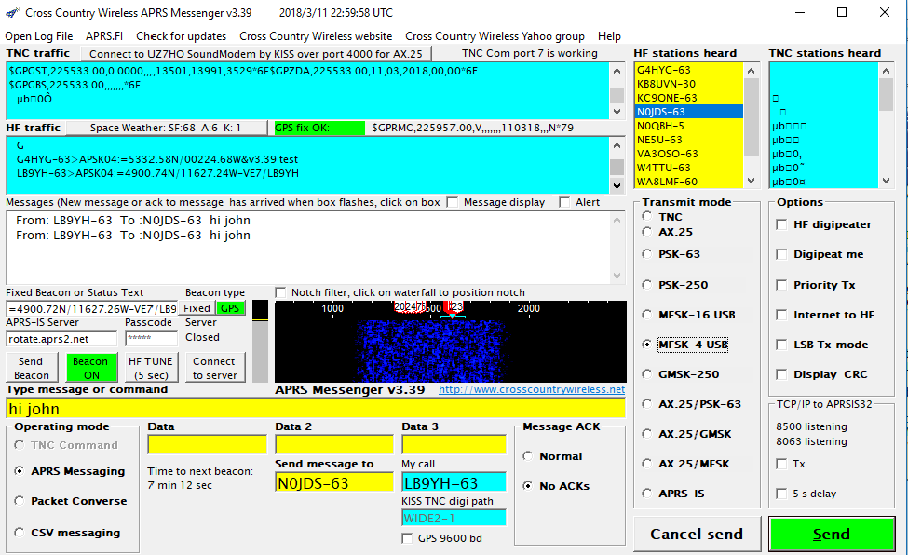The image size is (908, 555).
Task: Select GMSK-250 transmit mode
Action: pos(647,374)
